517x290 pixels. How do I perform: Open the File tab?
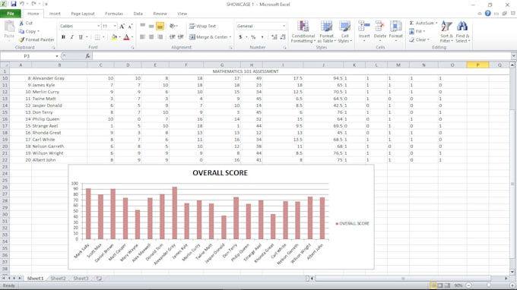click(x=11, y=14)
